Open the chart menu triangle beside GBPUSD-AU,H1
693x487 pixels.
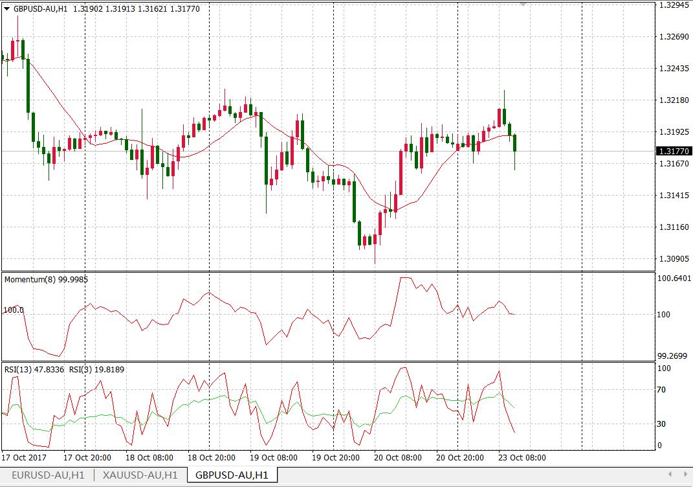point(6,9)
